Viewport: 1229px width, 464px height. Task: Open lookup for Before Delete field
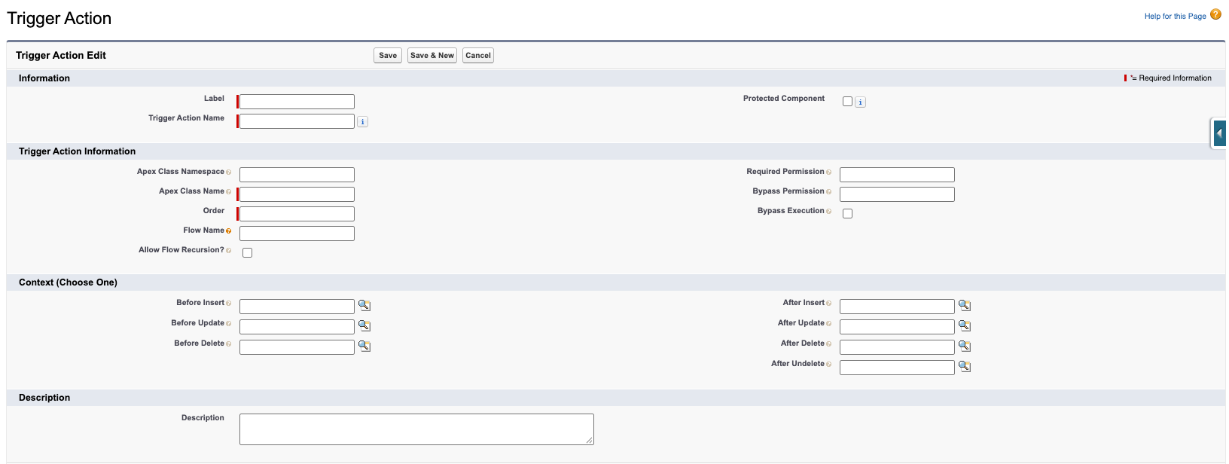364,346
